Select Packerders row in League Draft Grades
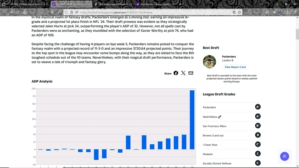The width and height of the screenshot is (299, 168). (232, 107)
